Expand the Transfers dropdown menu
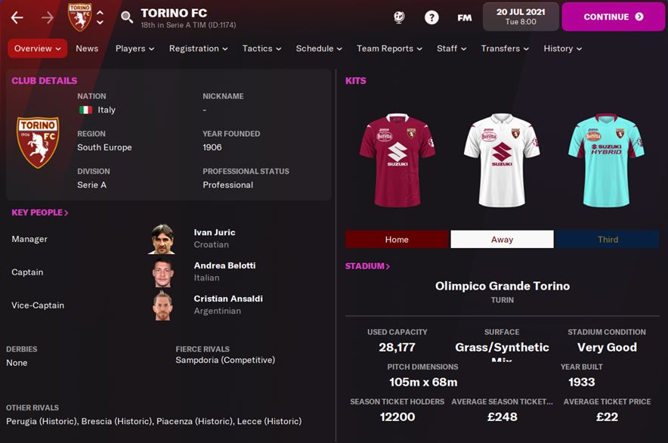Viewport: 668px width, 443px height. [505, 48]
